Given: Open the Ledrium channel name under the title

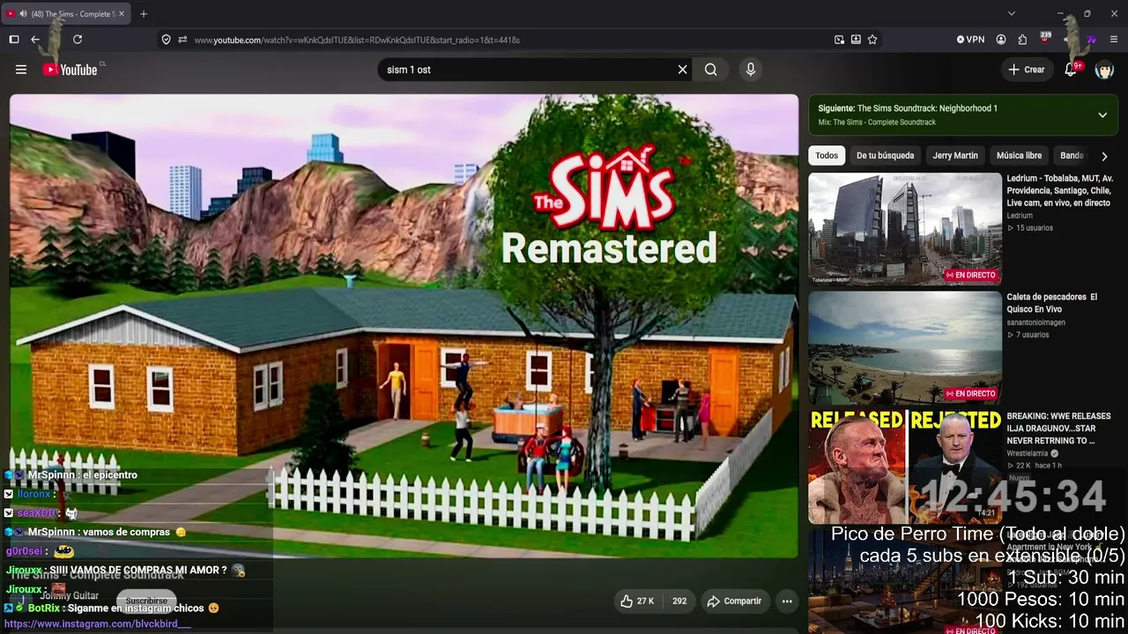Looking at the screenshot, I should (x=1020, y=216).
